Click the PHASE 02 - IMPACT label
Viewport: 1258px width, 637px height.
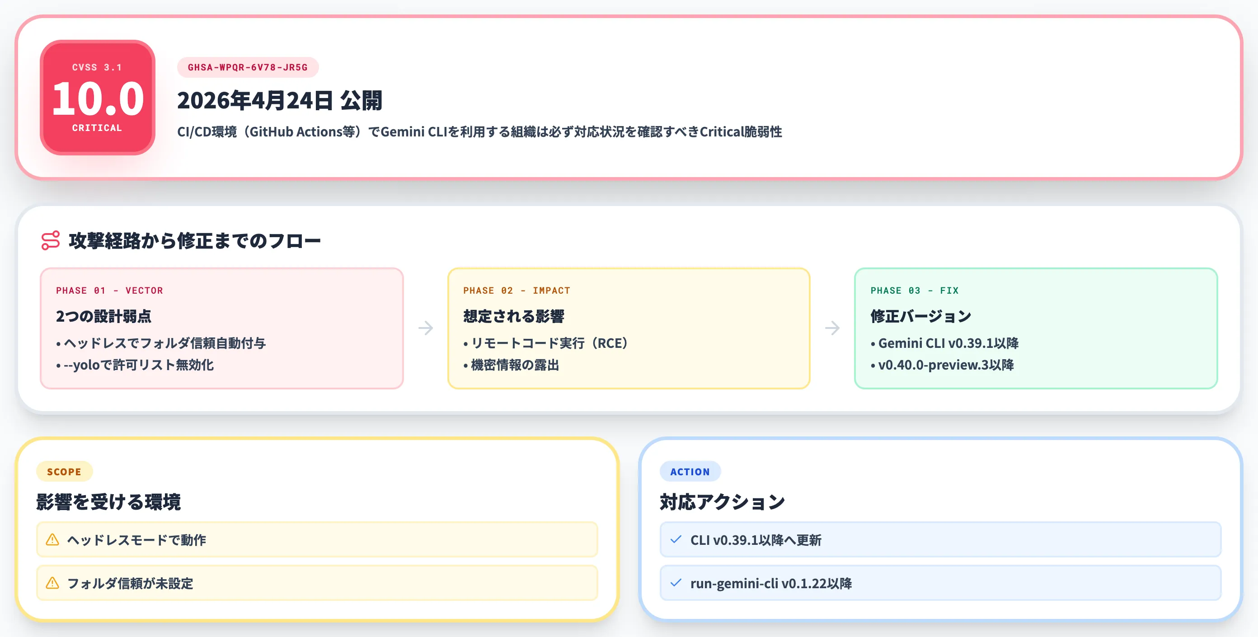pyautogui.click(x=516, y=290)
